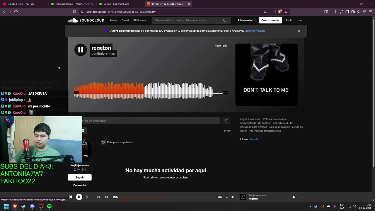This screenshot has width=375, height=211.
Task: Open Informes de transparencia footer link
Action: pyautogui.click(x=265, y=131)
